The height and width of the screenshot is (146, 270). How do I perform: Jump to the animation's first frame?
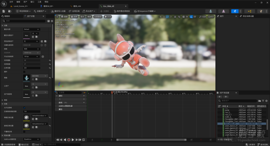point(57,140)
